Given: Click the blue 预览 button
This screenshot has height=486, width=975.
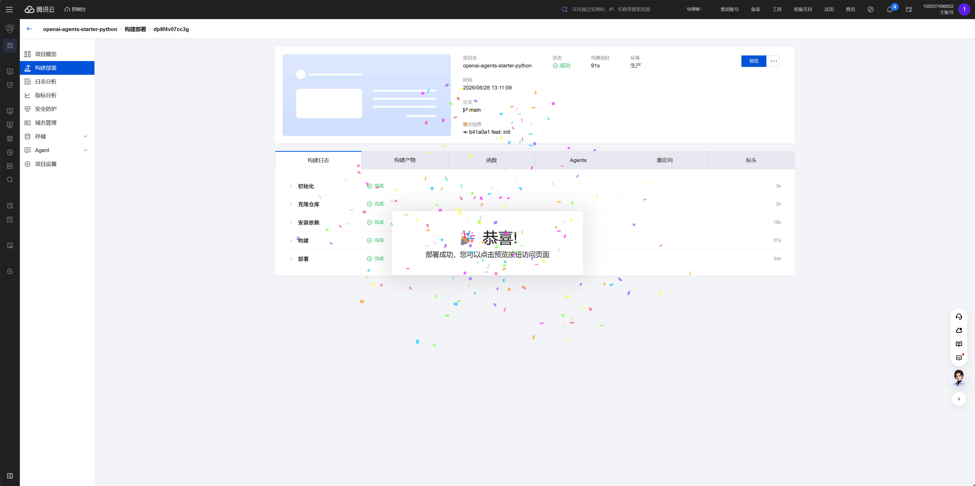Looking at the screenshot, I should tap(754, 61).
